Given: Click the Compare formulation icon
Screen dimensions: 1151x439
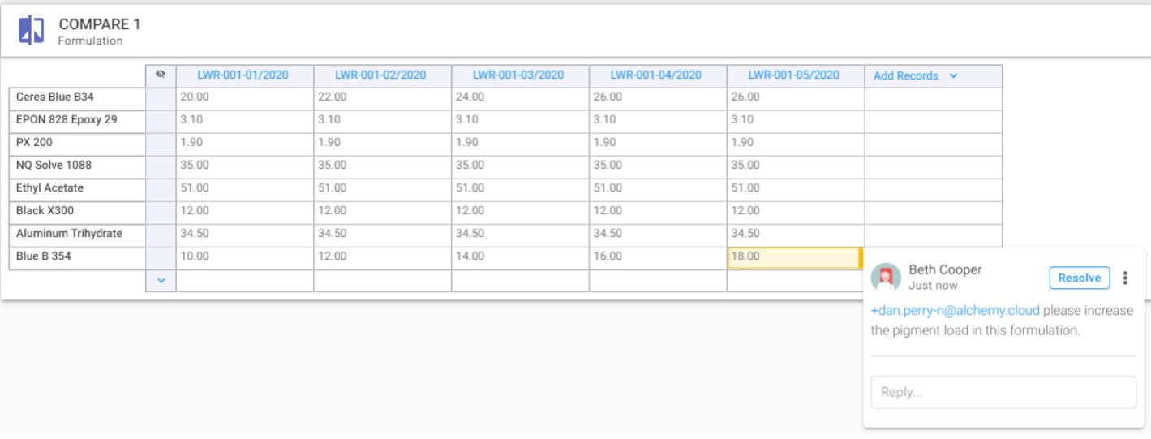Looking at the screenshot, I should coord(32,31).
